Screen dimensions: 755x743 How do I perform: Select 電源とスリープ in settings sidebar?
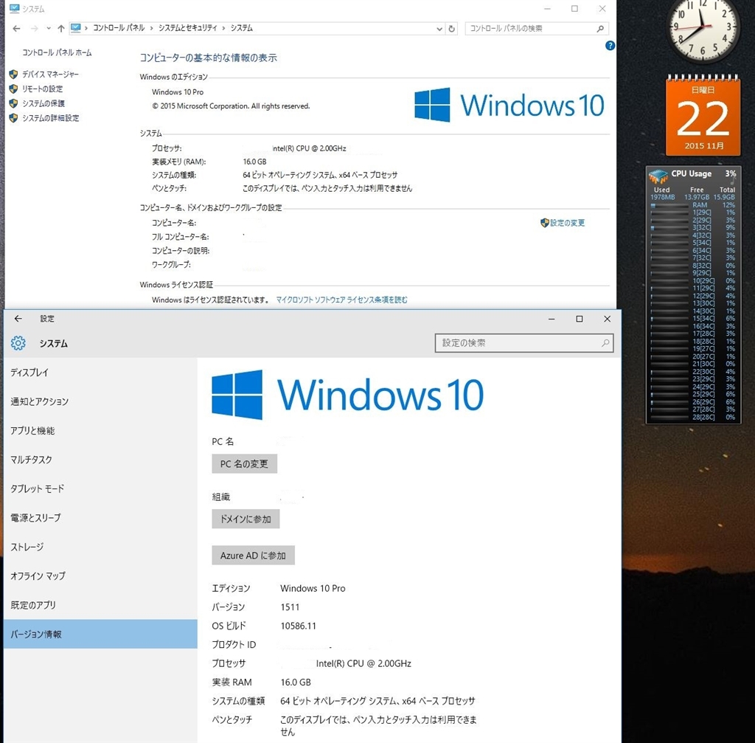click(100, 518)
